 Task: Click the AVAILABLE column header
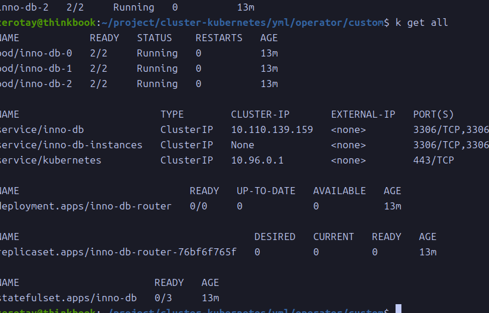click(339, 191)
